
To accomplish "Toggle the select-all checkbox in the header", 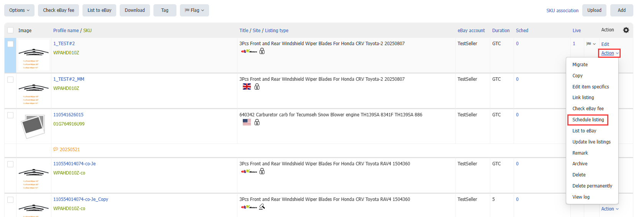I will [x=10, y=30].
